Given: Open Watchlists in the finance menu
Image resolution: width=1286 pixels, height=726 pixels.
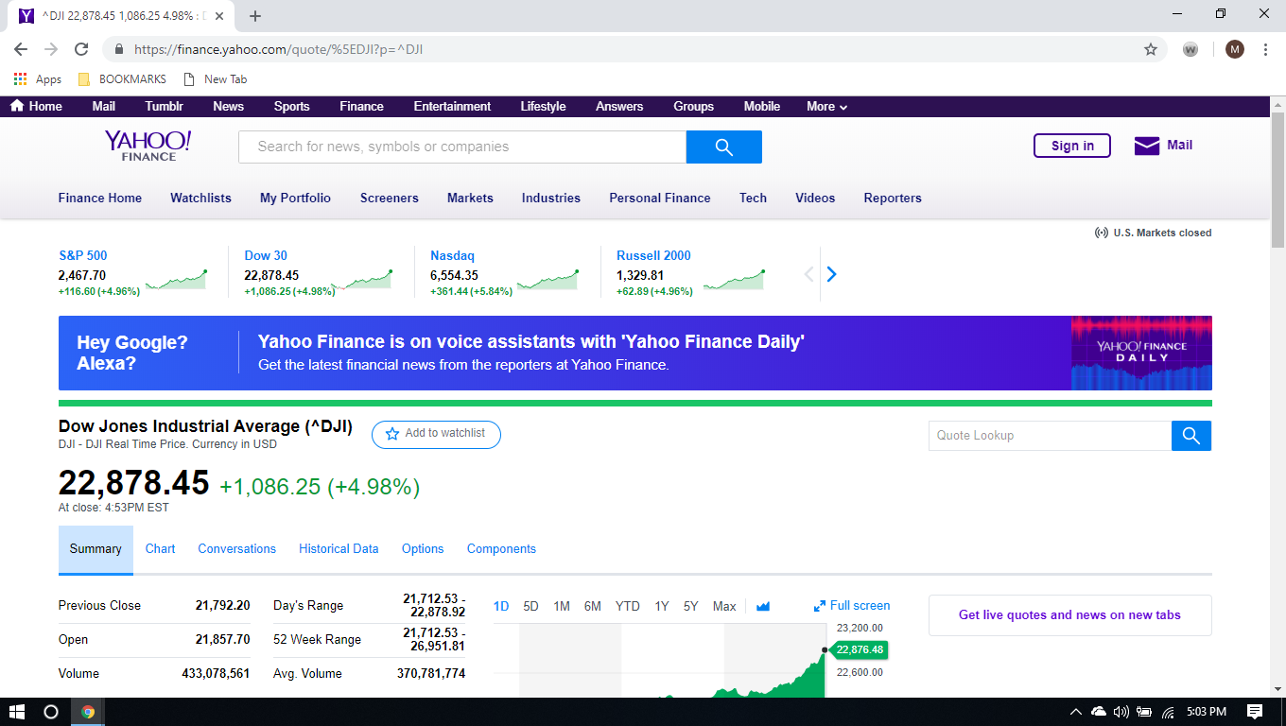Looking at the screenshot, I should click(x=200, y=199).
